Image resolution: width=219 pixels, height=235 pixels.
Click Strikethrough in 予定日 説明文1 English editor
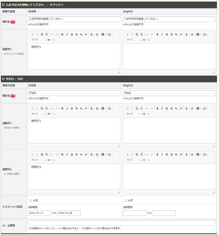pyautogui.click(x=171, y=108)
